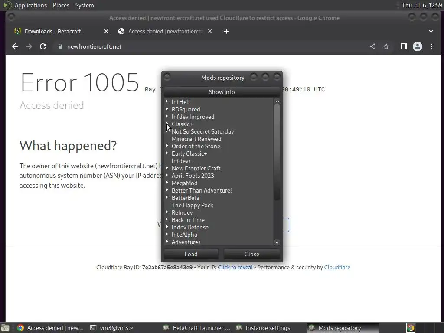Expand the RDSquared mod entry
The width and height of the screenshot is (444, 333).
tap(167, 109)
